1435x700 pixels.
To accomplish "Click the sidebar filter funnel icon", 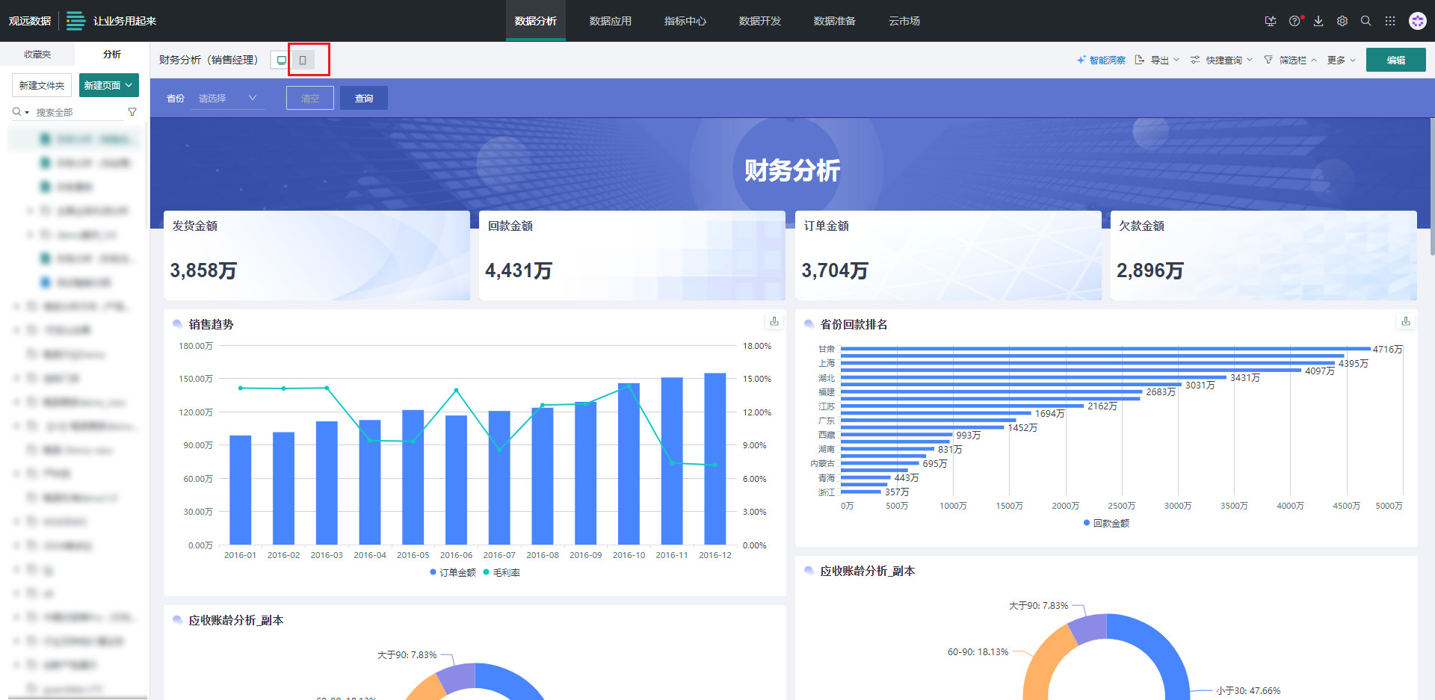I will 132,112.
